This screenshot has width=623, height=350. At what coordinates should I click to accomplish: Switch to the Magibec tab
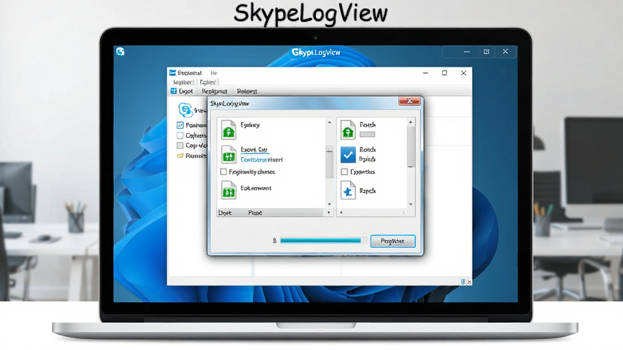[183, 82]
